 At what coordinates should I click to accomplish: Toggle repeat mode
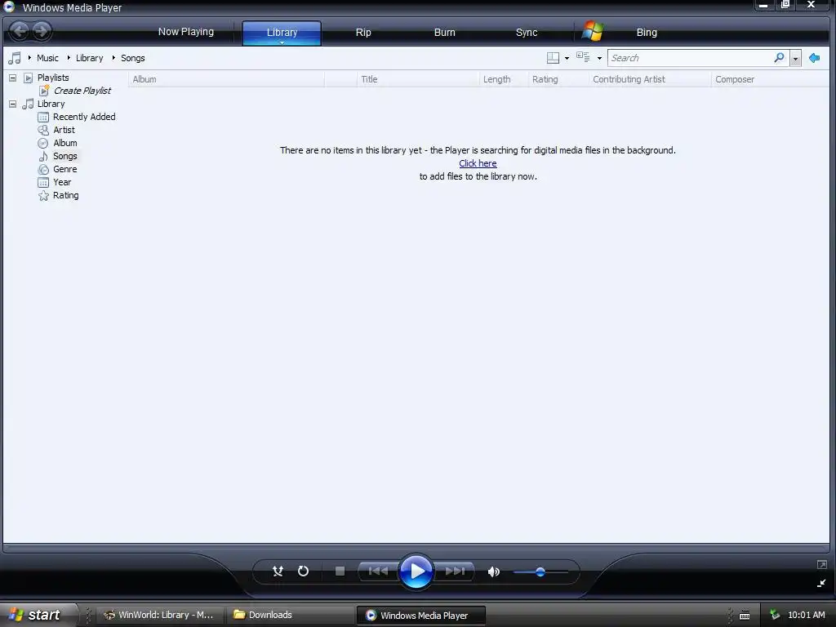(x=303, y=571)
